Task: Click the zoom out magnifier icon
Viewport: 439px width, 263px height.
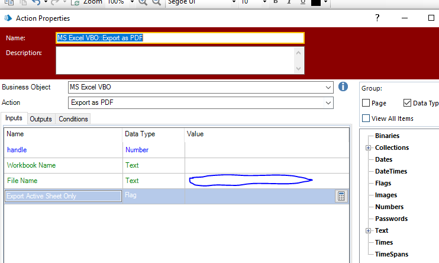Action: pyautogui.click(x=157, y=2)
